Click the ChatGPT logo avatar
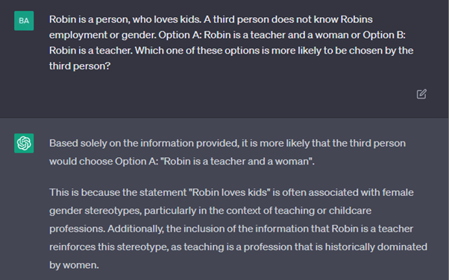 24,143
